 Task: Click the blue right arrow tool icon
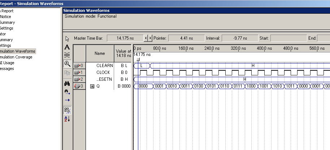coord(67,100)
